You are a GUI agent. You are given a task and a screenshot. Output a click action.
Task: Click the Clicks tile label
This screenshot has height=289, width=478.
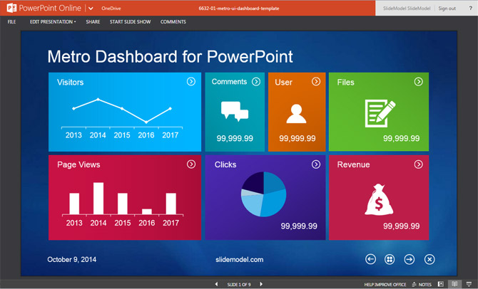coord(225,164)
